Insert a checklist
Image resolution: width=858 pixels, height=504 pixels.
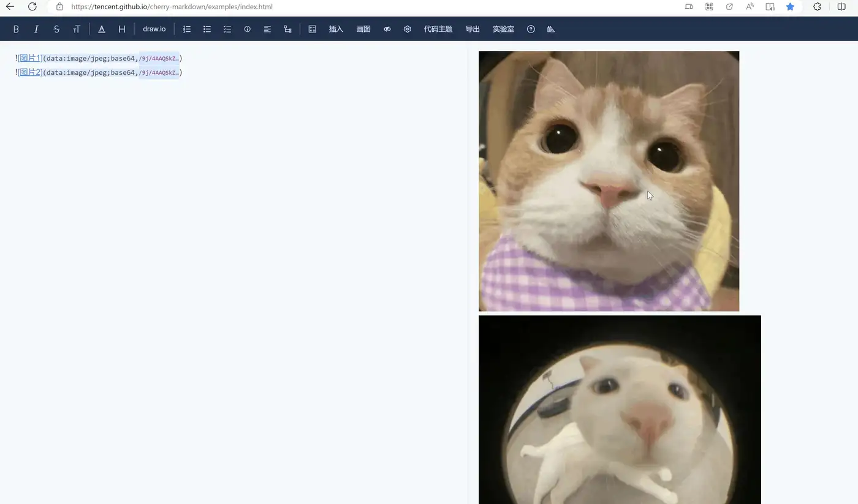(227, 29)
